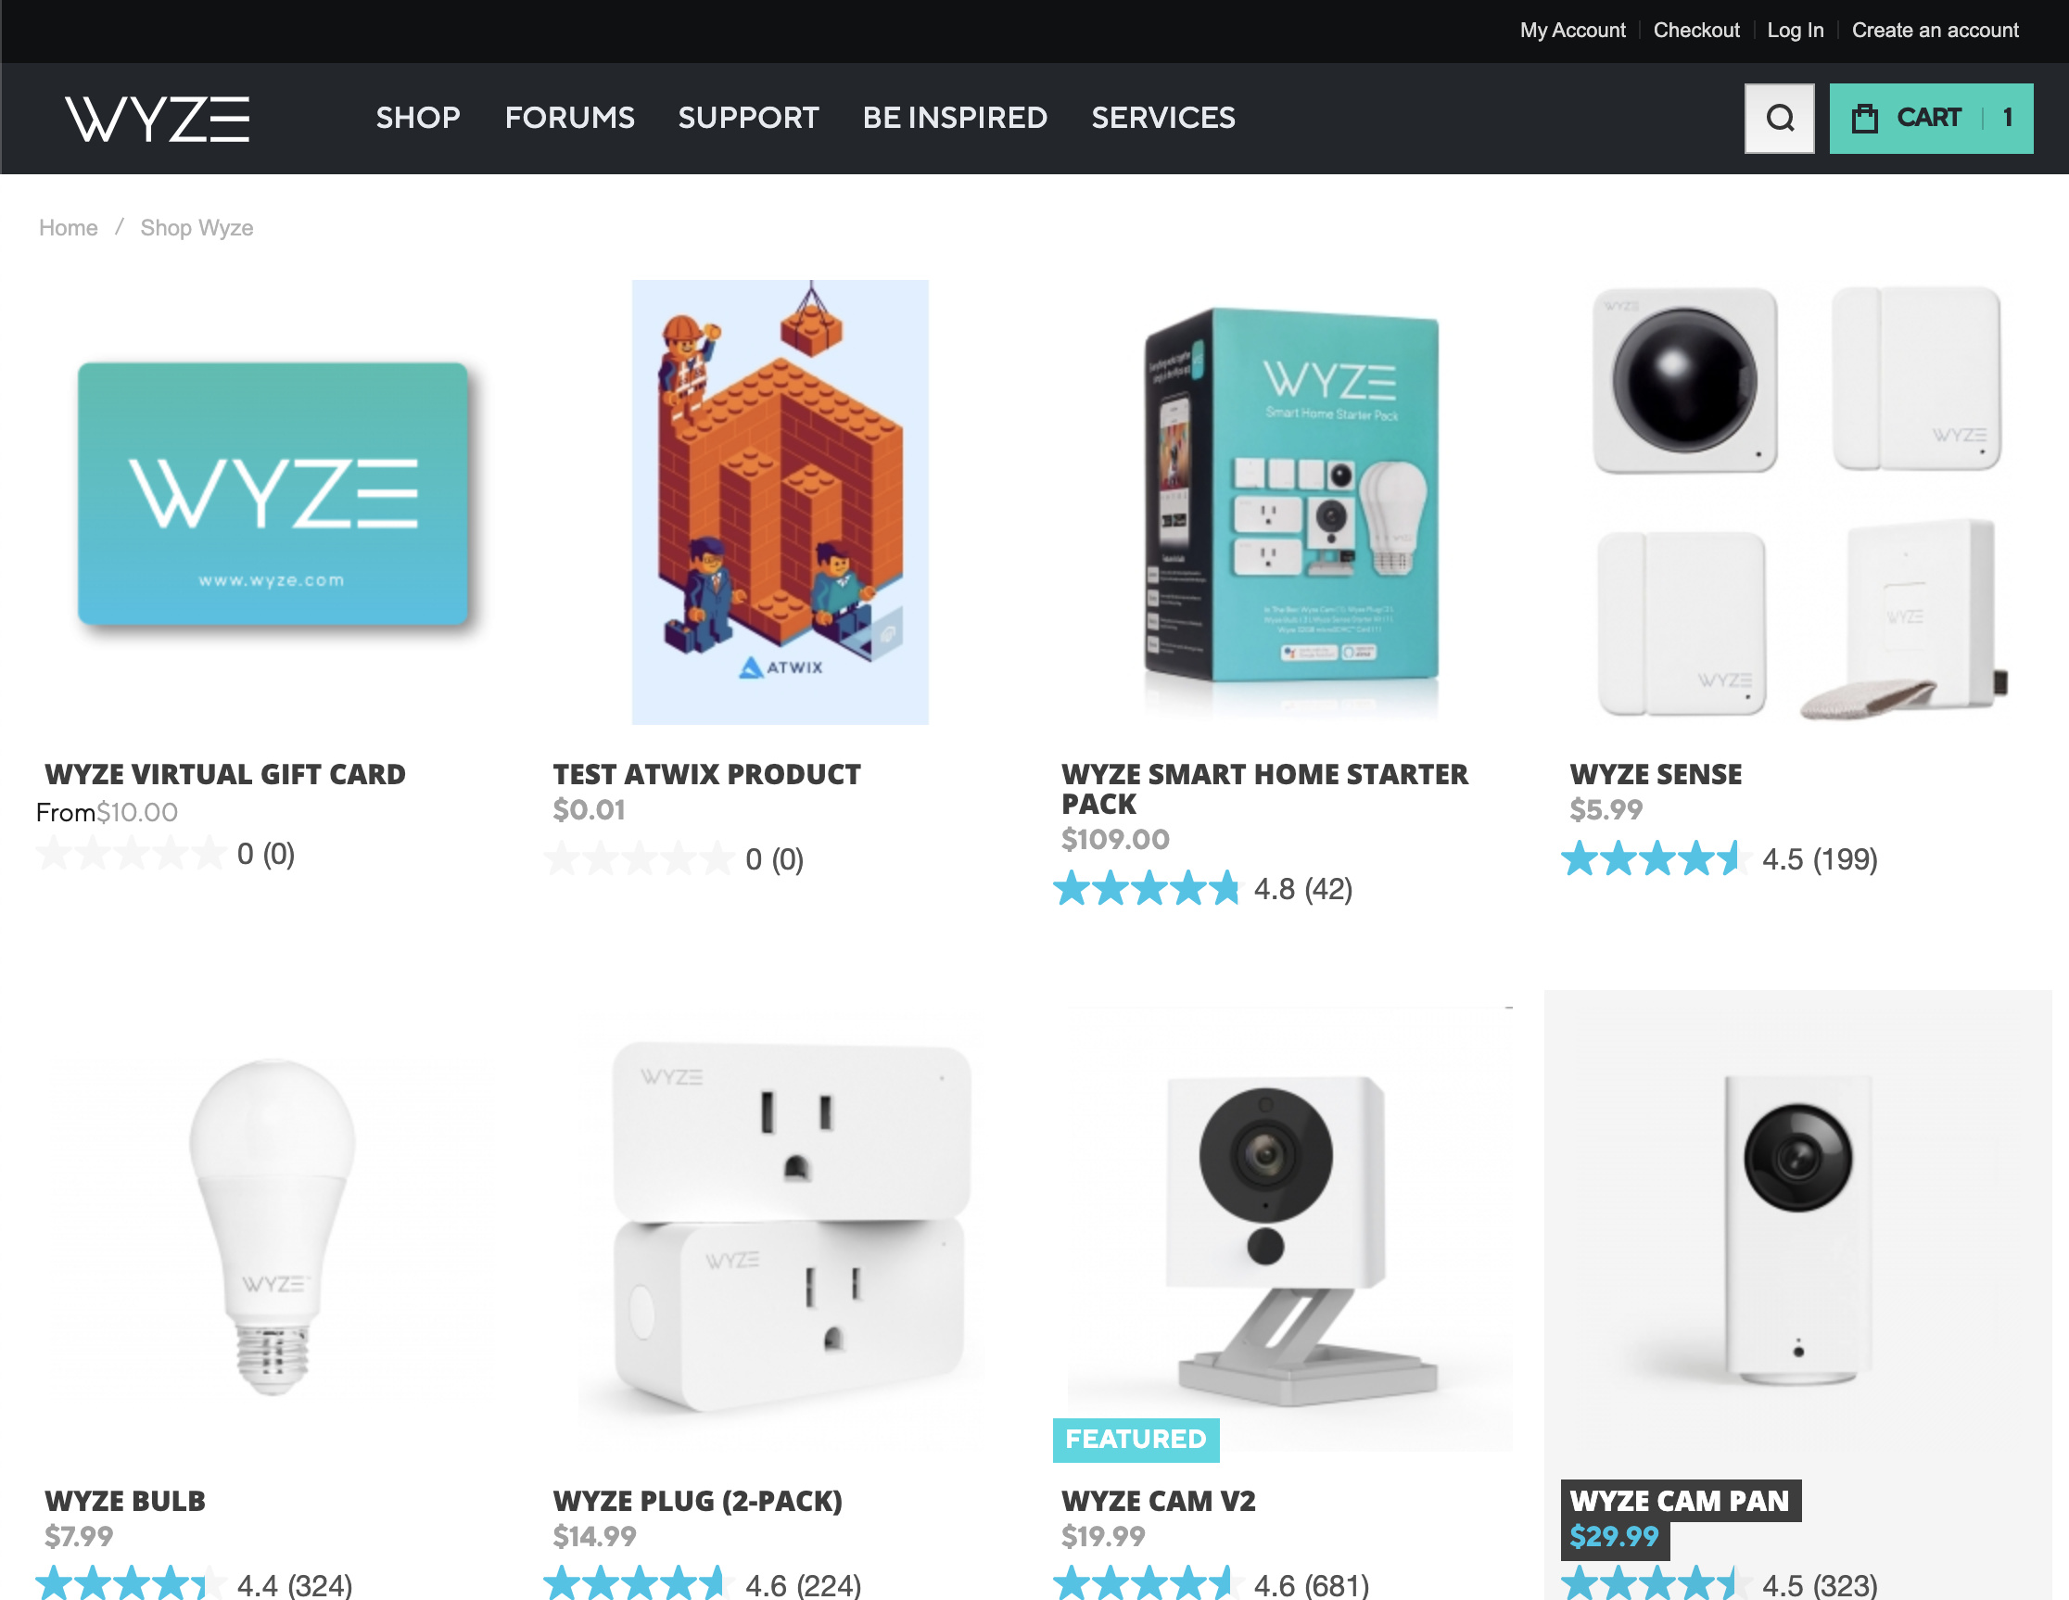Image resolution: width=2069 pixels, height=1600 pixels.
Task: Click the WYZE logo in header
Action: (158, 119)
